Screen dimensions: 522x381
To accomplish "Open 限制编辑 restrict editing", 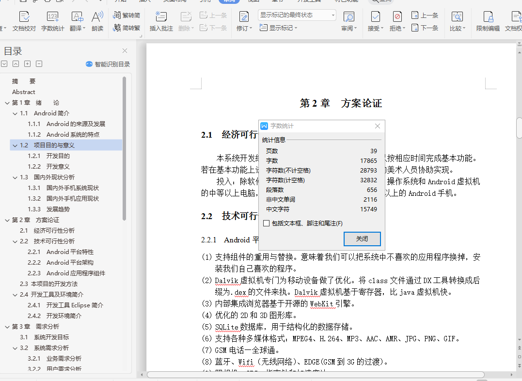I will click(488, 21).
